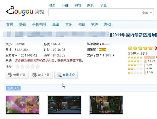Image resolution: width=157 pixels, height=119 pixels.
Task: Rate three stars in the 评分 row
Action: click(27, 66)
